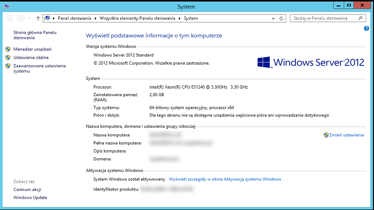Click shield icon beside Zaawansowane ustawienia systemu

pyautogui.click(x=8, y=66)
